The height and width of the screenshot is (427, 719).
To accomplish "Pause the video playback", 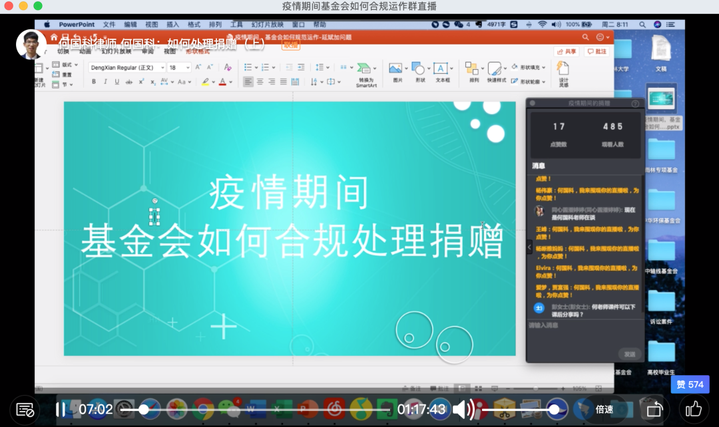I will 61,409.
